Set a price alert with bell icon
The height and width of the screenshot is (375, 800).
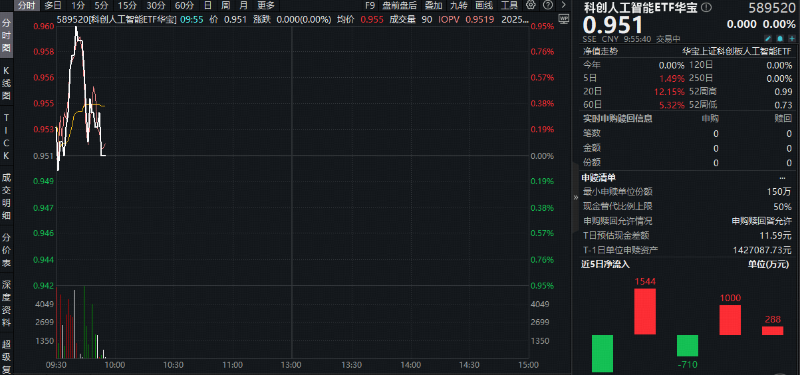(x=779, y=39)
